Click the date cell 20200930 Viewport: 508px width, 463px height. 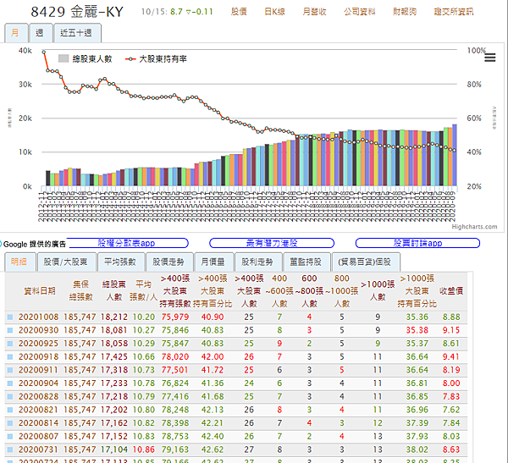[39, 330]
